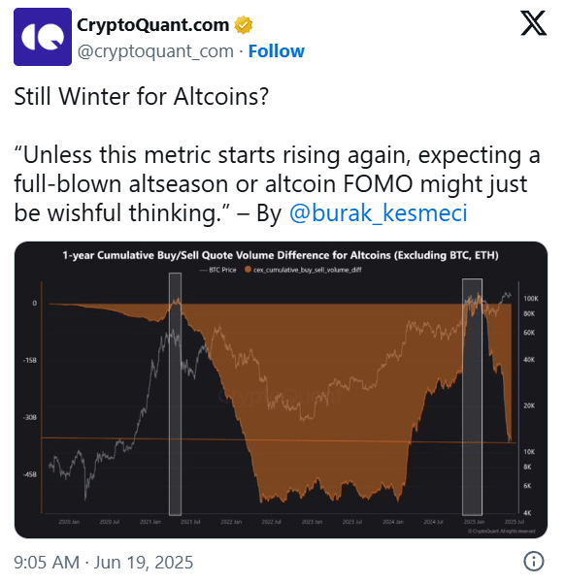Image resolution: width=565 pixels, height=583 pixels.
Task: Open the 9:05 AM Jun 19, 2025 timestamp
Action: tap(104, 562)
